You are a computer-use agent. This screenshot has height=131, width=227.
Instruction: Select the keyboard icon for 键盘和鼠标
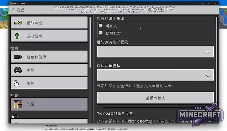click(18, 57)
